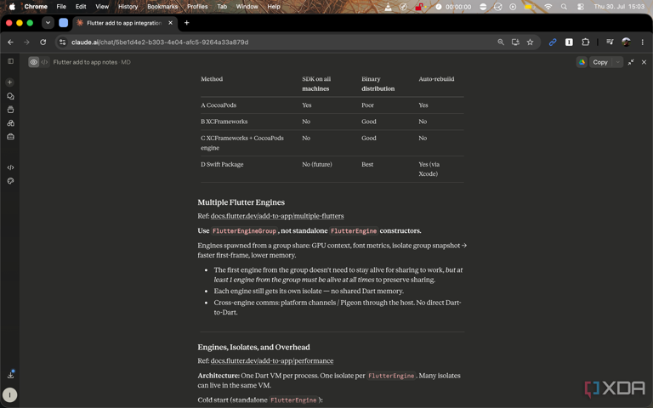Click the download icon in sidebar
The height and width of the screenshot is (408, 653).
pyautogui.click(x=10, y=375)
